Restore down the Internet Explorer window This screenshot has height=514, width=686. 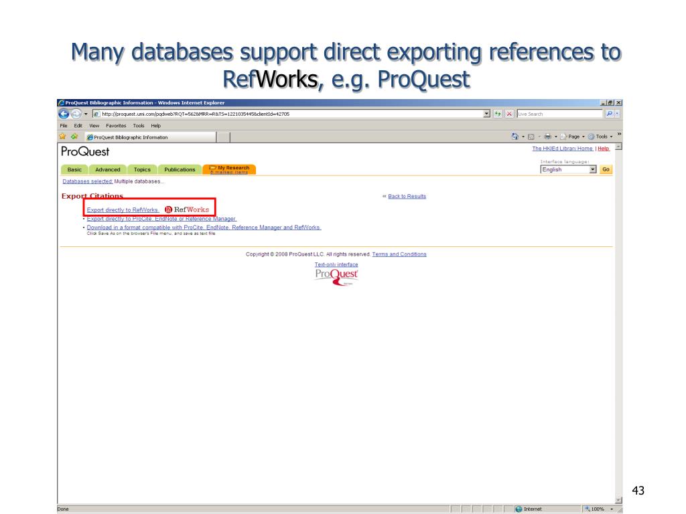pyautogui.click(x=611, y=102)
